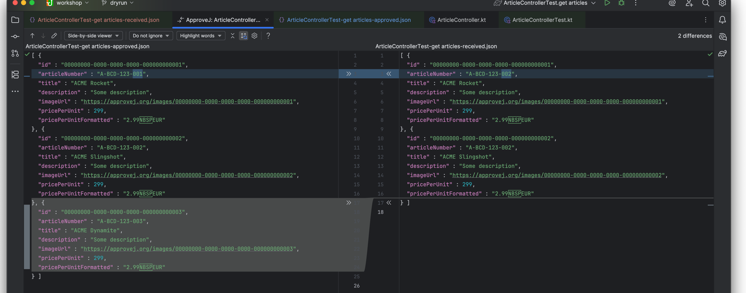
Task: Toggle synchronize scrolling in diff toolbar
Action: [x=243, y=36]
